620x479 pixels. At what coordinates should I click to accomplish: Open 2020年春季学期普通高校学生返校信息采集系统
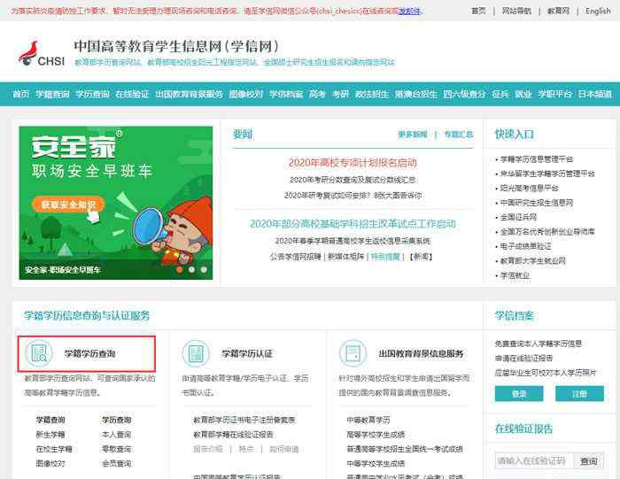[353, 241]
